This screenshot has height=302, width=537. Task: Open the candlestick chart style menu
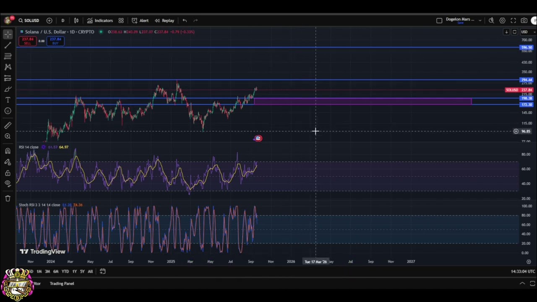pyautogui.click(x=76, y=21)
